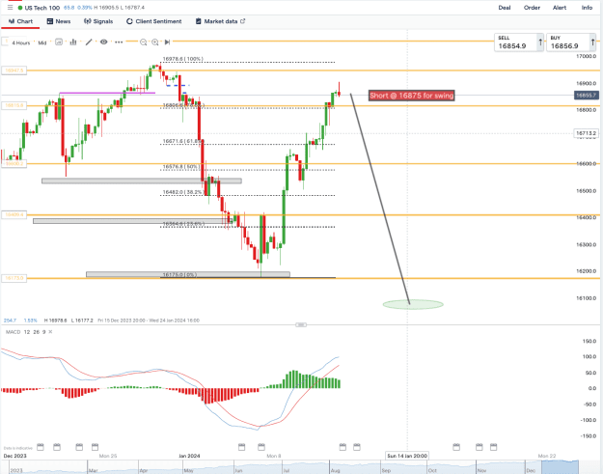Image resolution: width=603 pixels, height=474 pixels.
Task: Click the MACD 12 26 9 indicator label
Action: coord(26,332)
